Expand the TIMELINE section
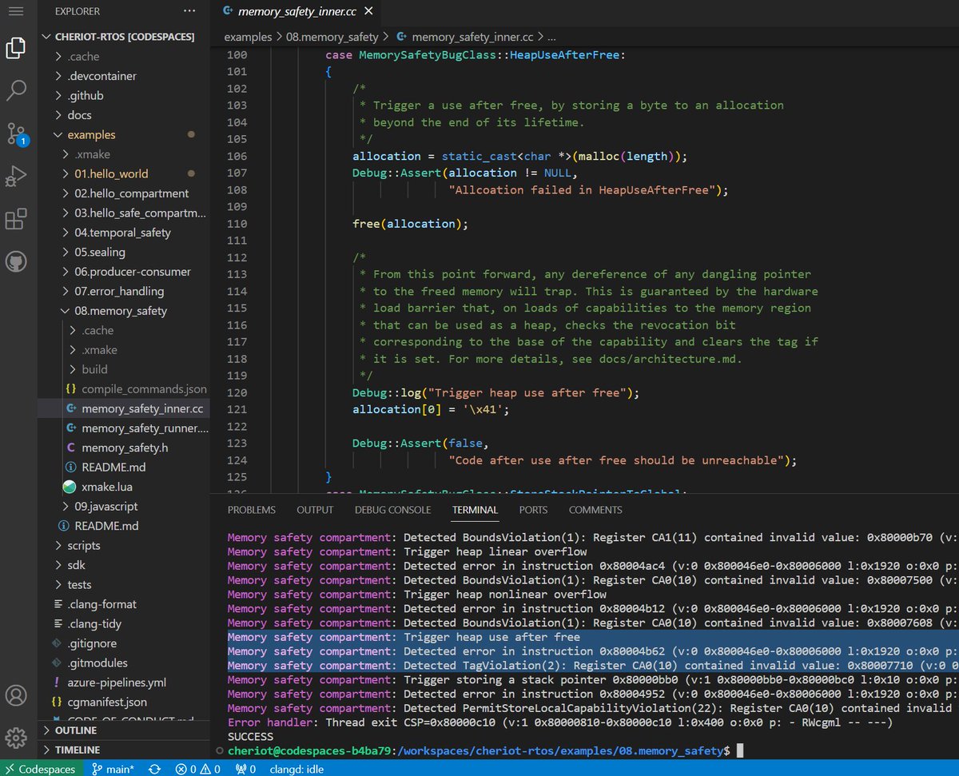The width and height of the screenshot is (959, 776). 123,750
